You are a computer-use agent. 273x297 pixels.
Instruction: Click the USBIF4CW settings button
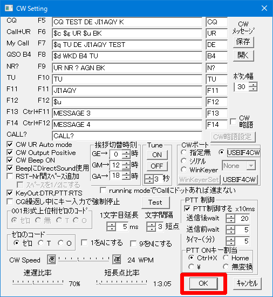click(240, 180)
